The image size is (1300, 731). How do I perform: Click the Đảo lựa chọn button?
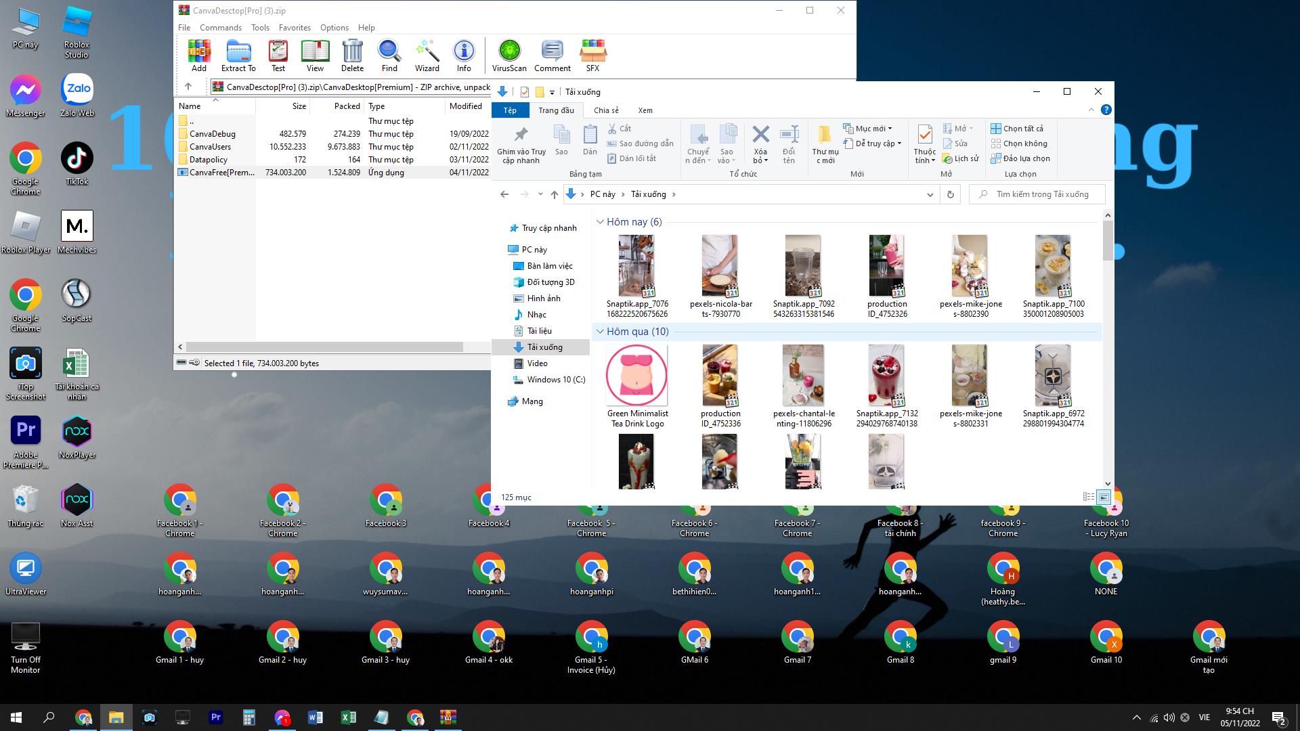coord(1020,158)
